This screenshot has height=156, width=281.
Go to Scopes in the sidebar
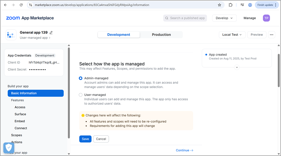17,135
